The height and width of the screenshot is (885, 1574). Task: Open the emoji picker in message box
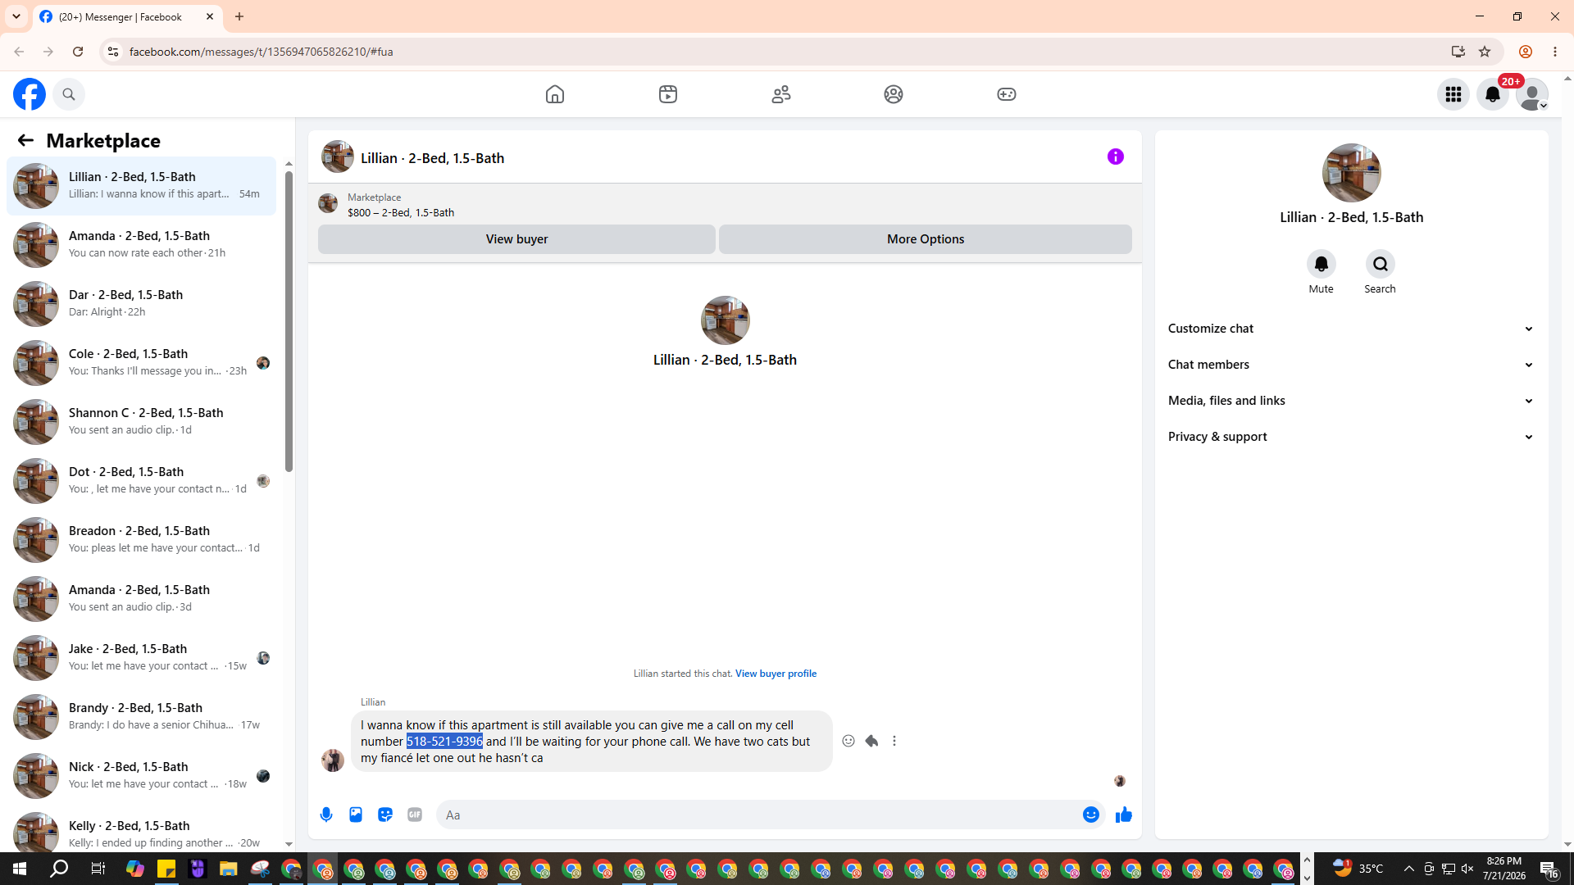pyautogui.click(x=1091, y=815)
